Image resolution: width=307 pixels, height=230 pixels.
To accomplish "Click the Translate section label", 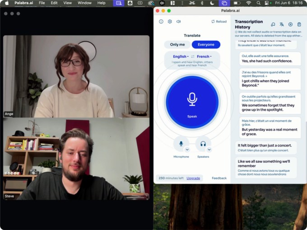I will (192, 35).
